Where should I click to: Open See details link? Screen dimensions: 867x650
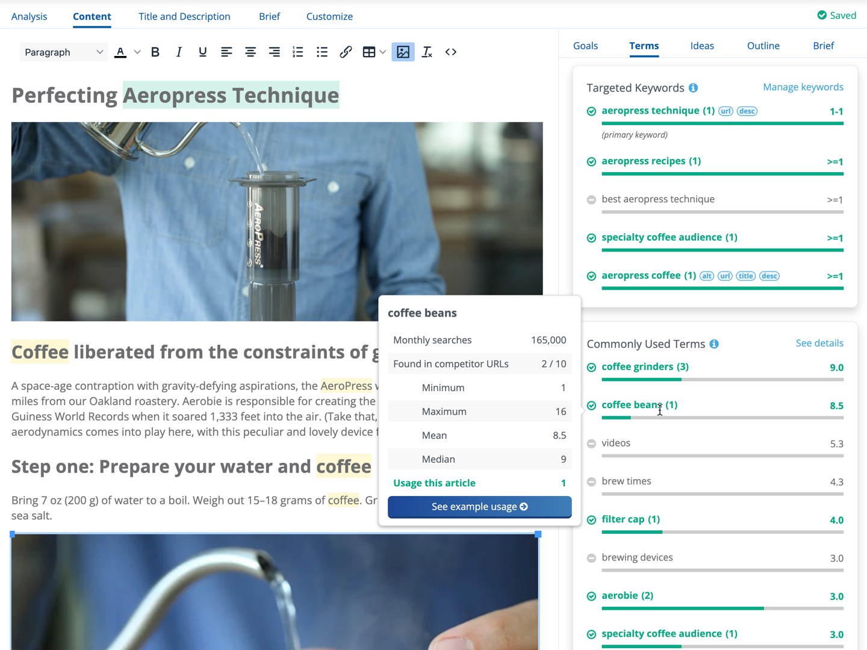click(819, 343)
